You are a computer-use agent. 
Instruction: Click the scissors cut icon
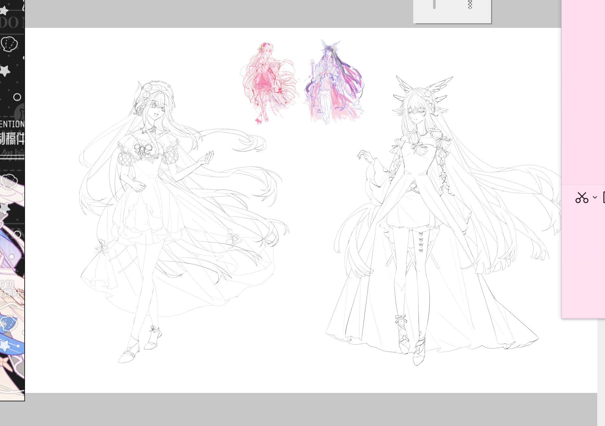[582, 197]
